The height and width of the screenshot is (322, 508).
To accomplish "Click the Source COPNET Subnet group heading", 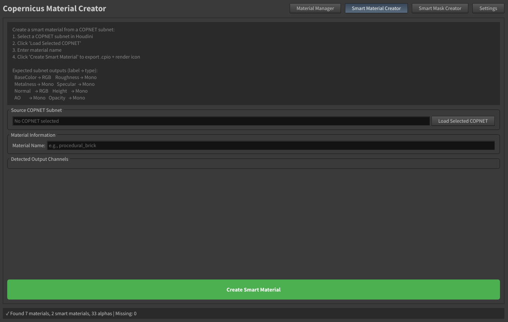I will click(36, 110).
